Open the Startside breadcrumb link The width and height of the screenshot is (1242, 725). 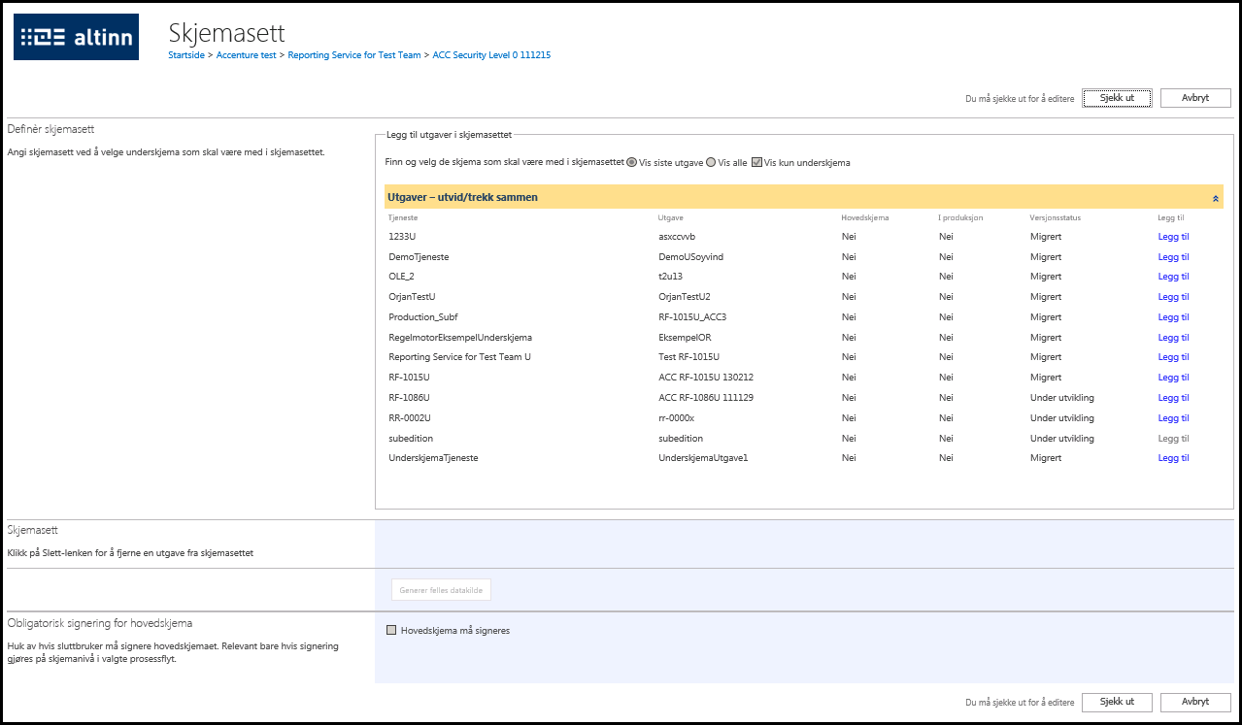click(186, 55)
